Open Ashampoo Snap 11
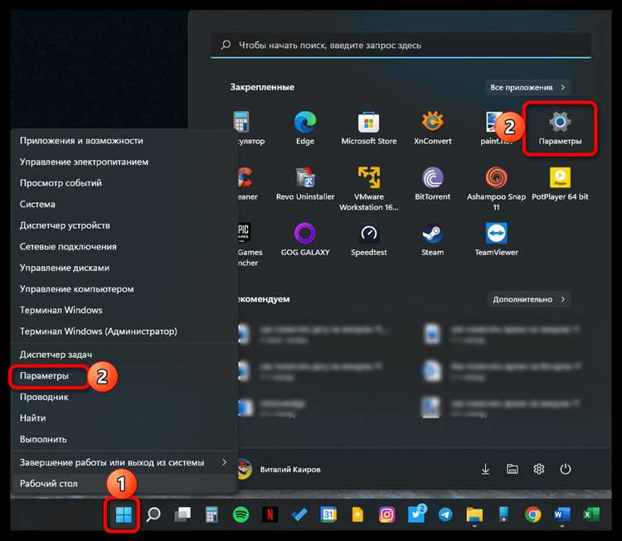The image size is (622, 541). coord(496,188)
